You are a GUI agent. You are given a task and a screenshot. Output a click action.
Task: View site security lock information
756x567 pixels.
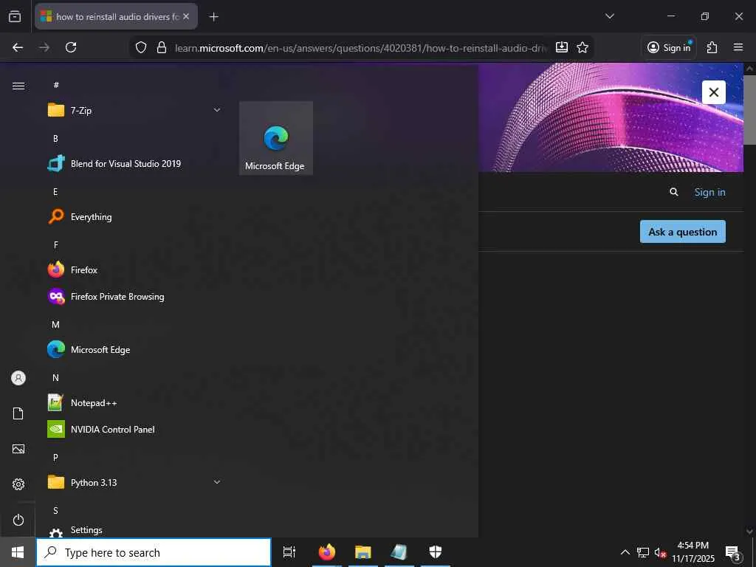click(x=162, y=47)
